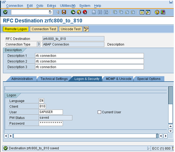Viewport: 175px width, 152px height.
Task: Switch to the MDMP & Unicode tab
Action: (118, 79)
